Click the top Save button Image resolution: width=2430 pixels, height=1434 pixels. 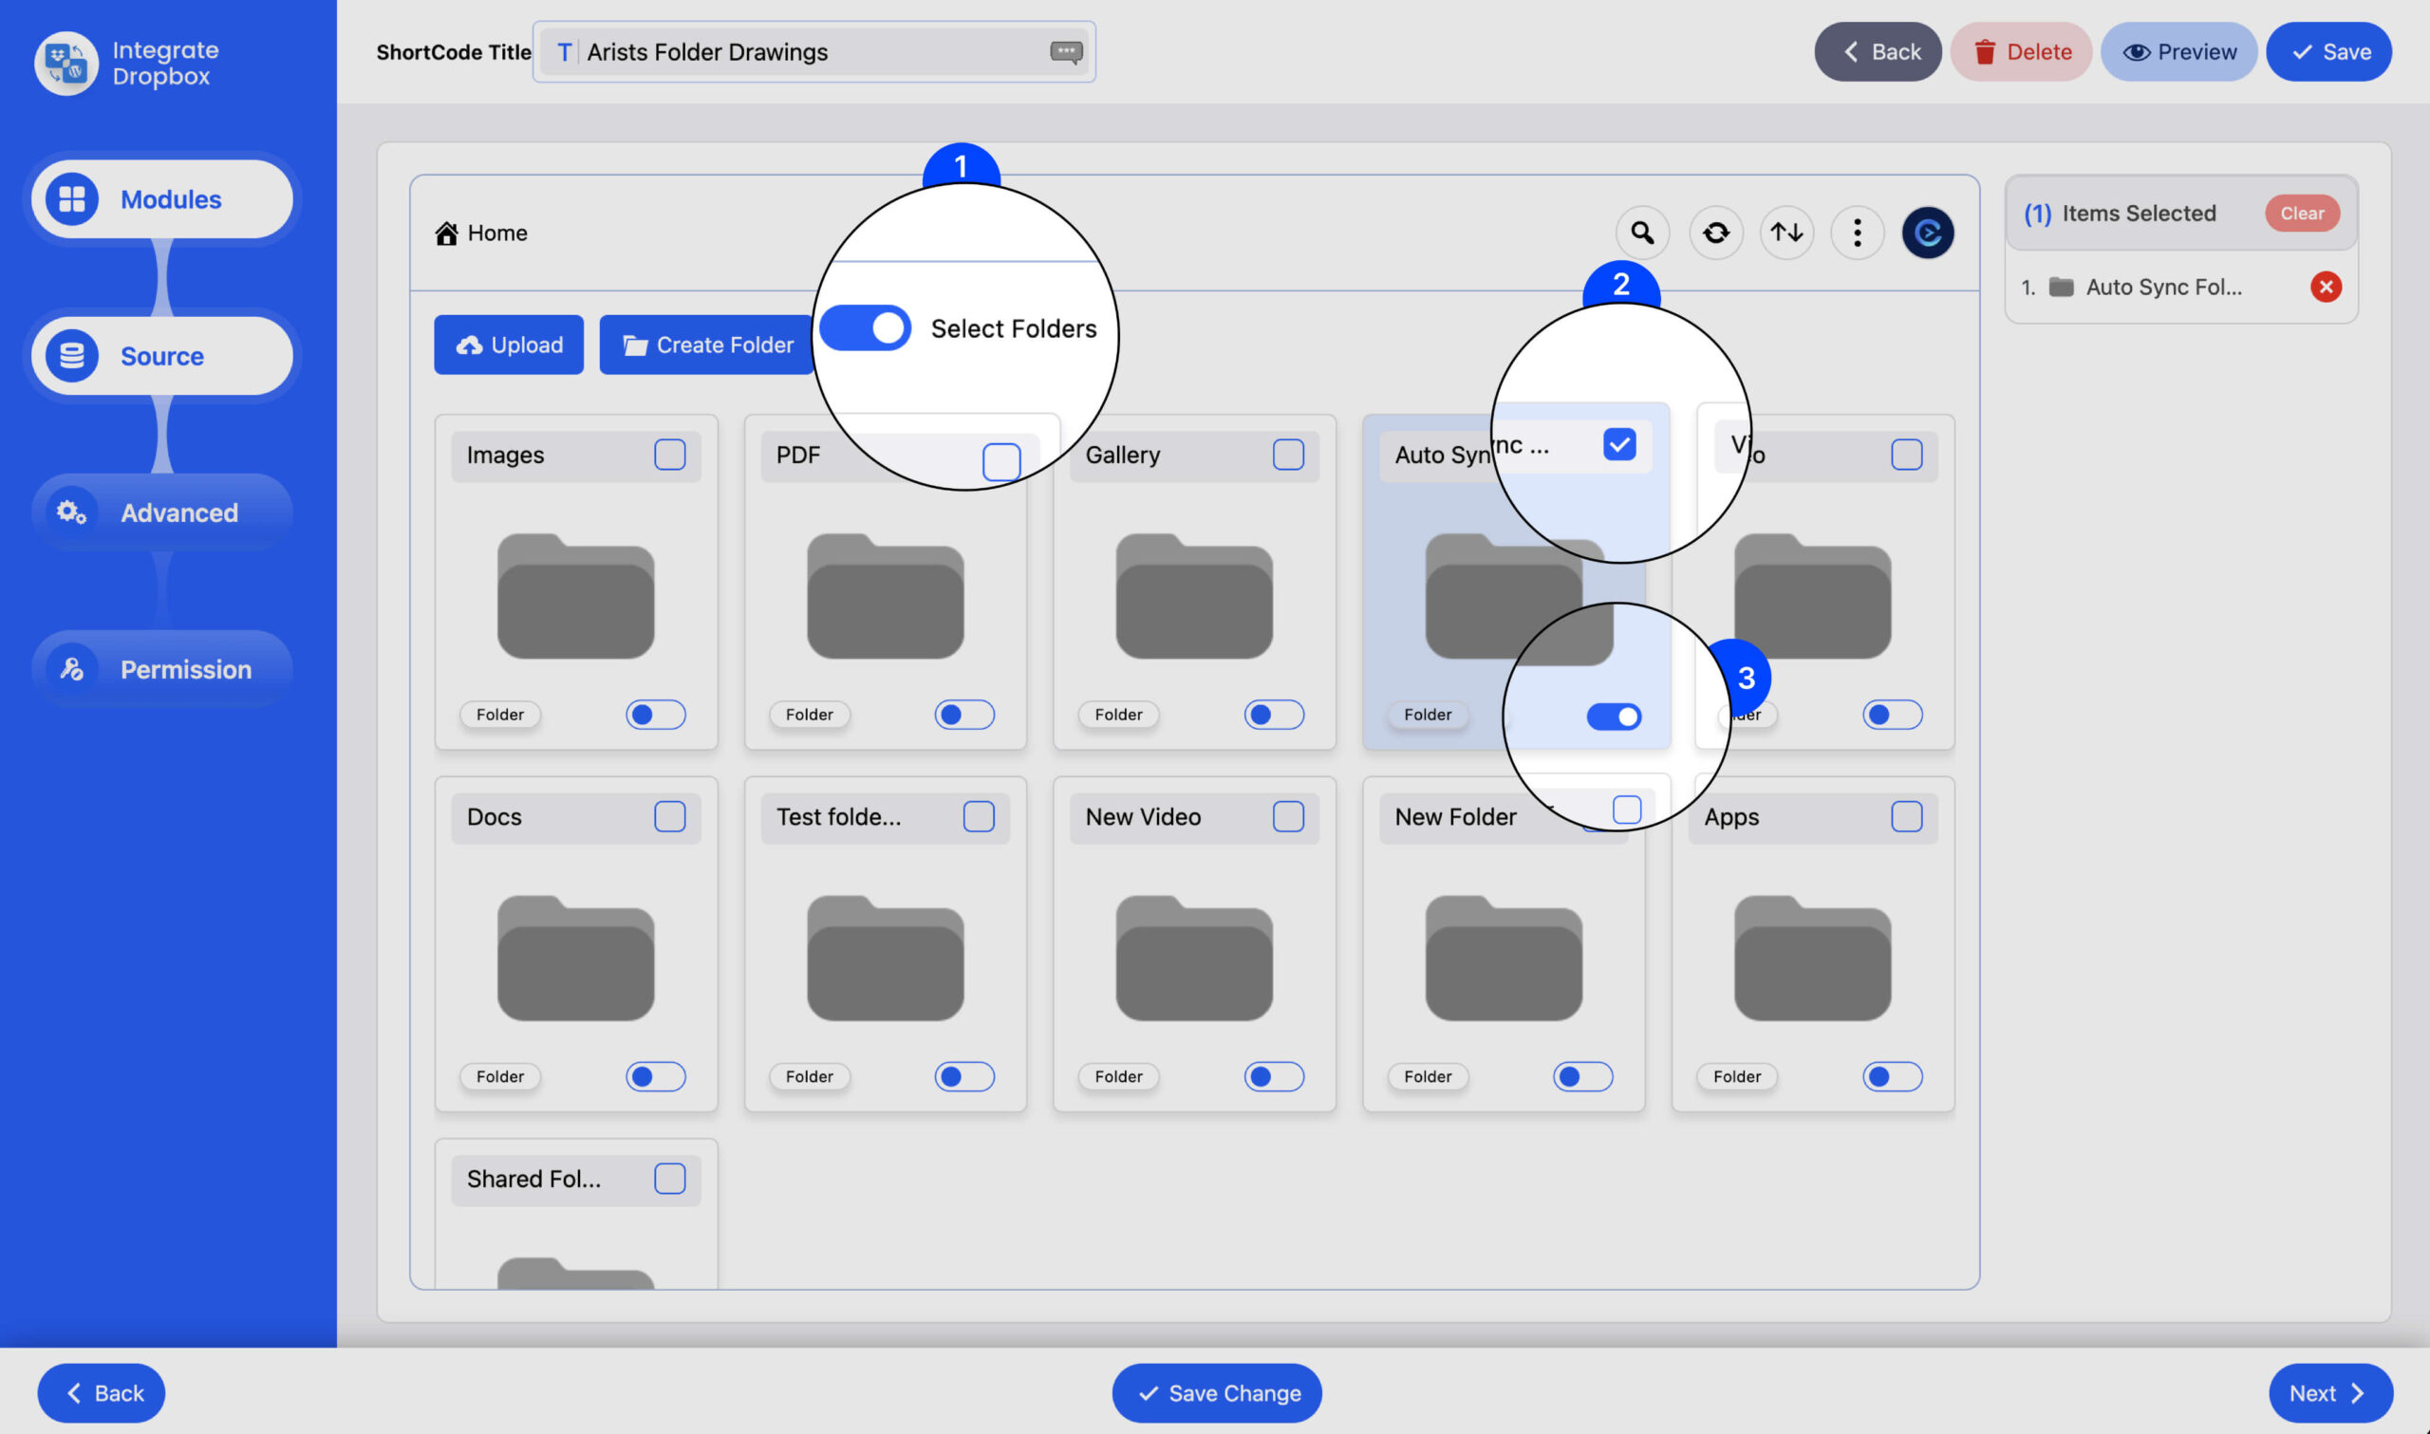tap(2328, 52)
